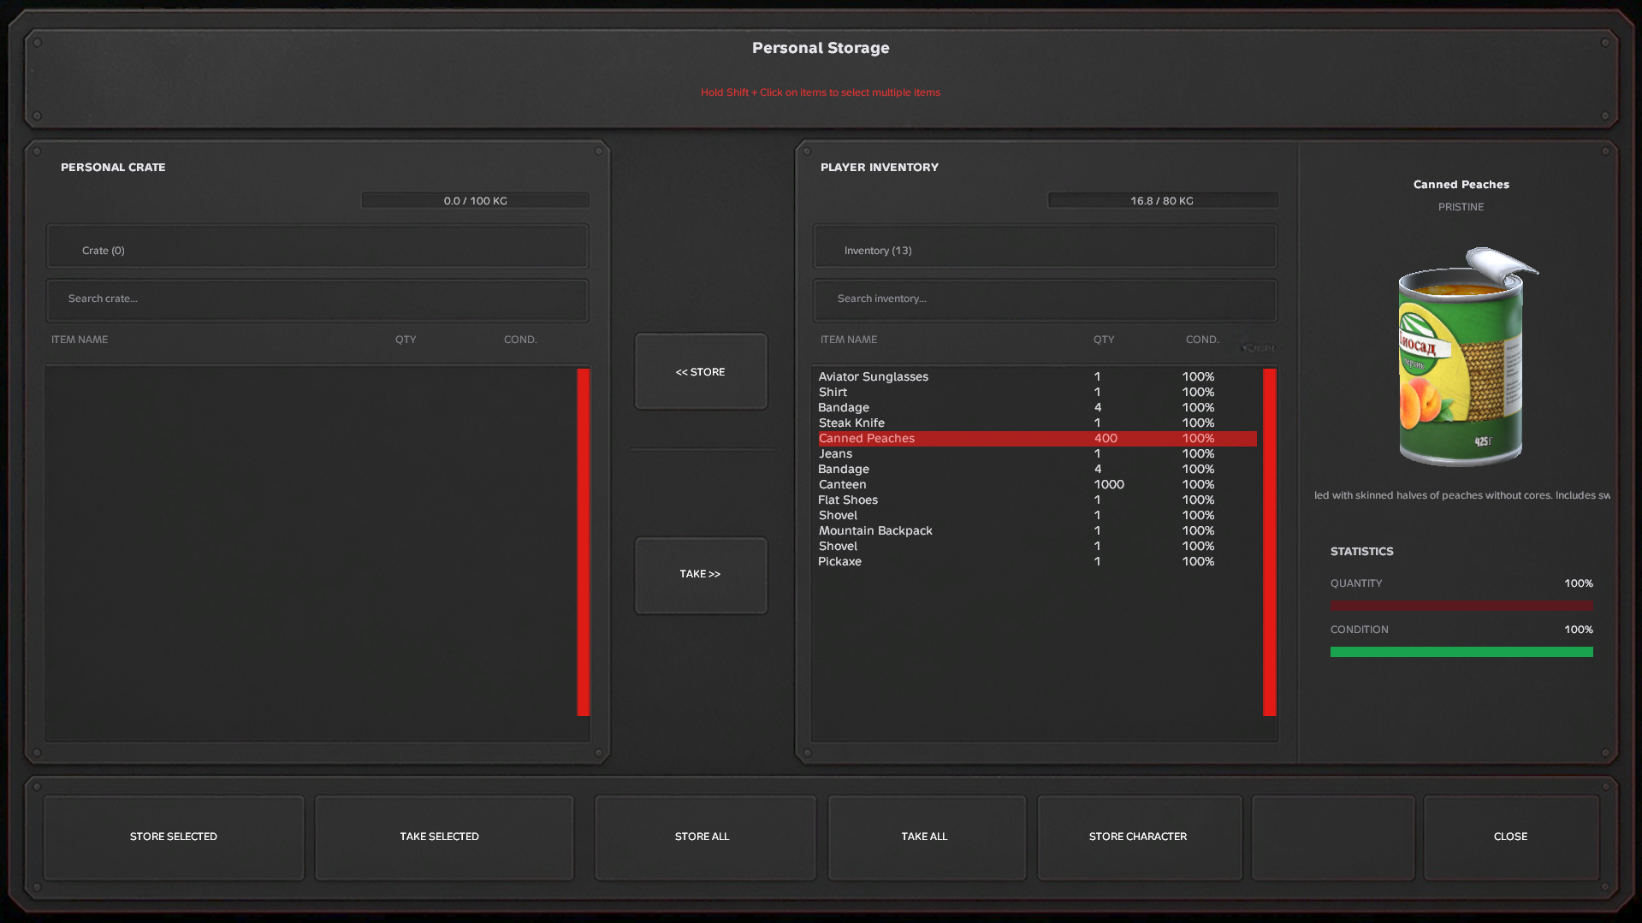Click the TAKE >> button
Screen dimensions: 1642x923
[x=701, y=575]
